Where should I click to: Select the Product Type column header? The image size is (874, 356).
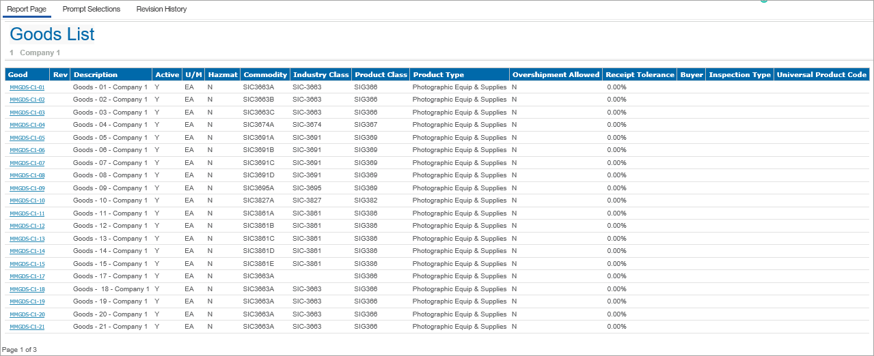[438, 75]
